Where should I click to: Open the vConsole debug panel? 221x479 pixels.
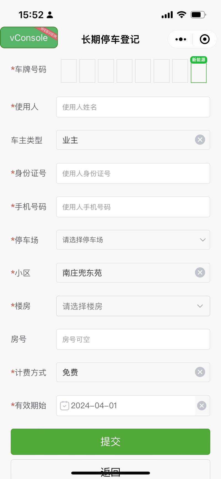coord(29,38)
